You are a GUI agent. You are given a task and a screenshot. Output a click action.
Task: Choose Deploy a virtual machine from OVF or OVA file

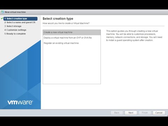click(x=72, y=38)
